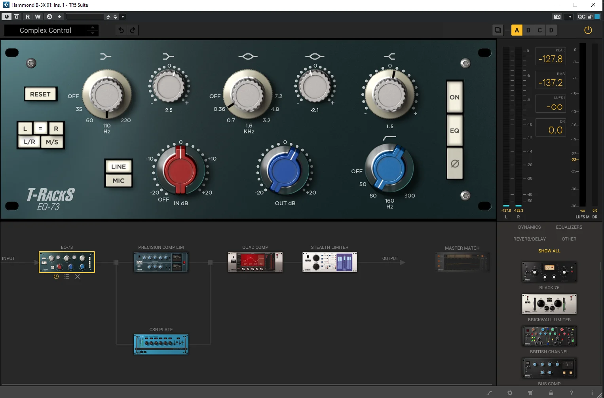Click the info icon in the bottom bar
Viewport: 604px width, 398px height.
[592, 393]
